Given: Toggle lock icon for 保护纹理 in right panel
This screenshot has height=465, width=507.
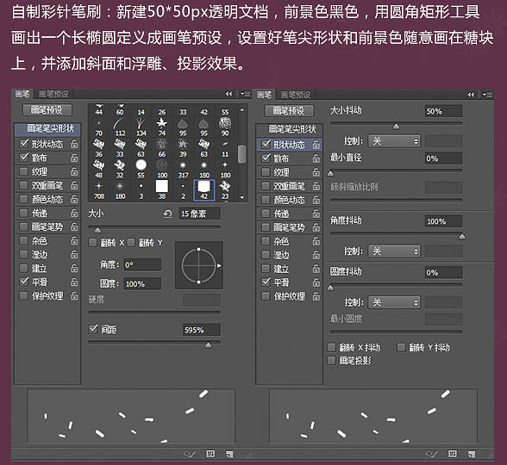Looking at the screenshot, I should pyautogui.click(x=316, y=296).
